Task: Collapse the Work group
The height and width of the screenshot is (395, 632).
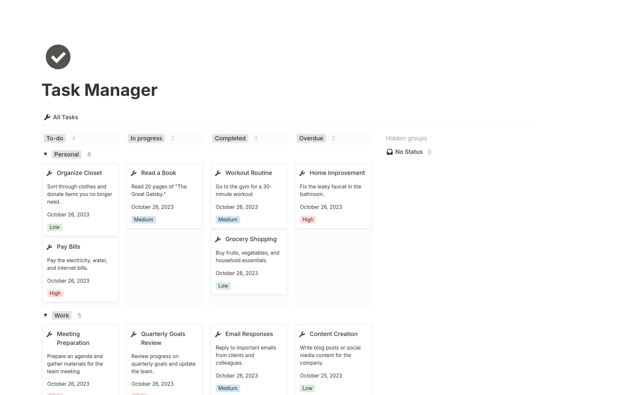Action: coord(45,315)
